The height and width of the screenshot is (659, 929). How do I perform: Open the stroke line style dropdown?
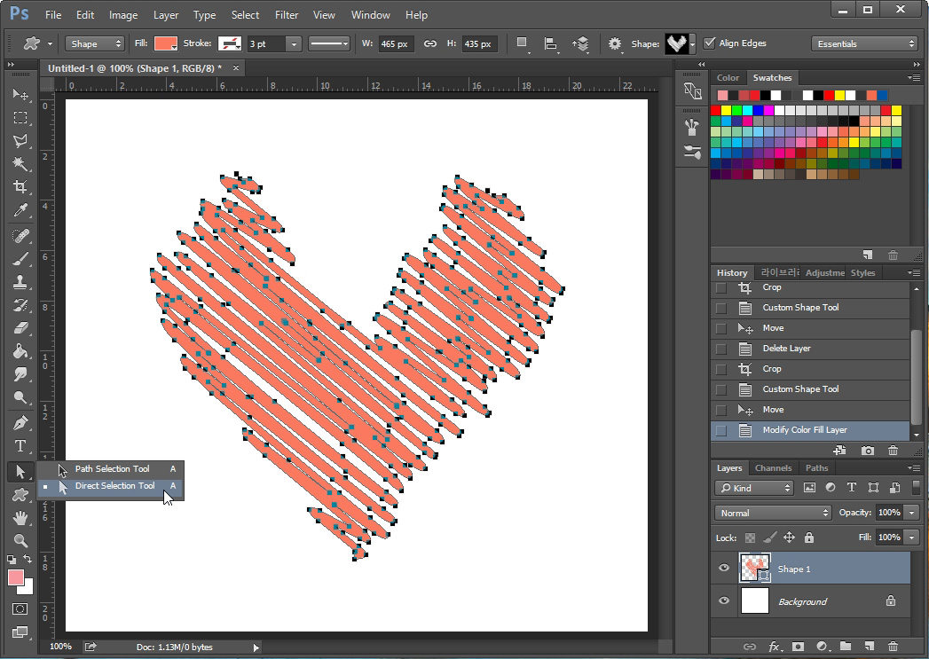click(329, 43)
